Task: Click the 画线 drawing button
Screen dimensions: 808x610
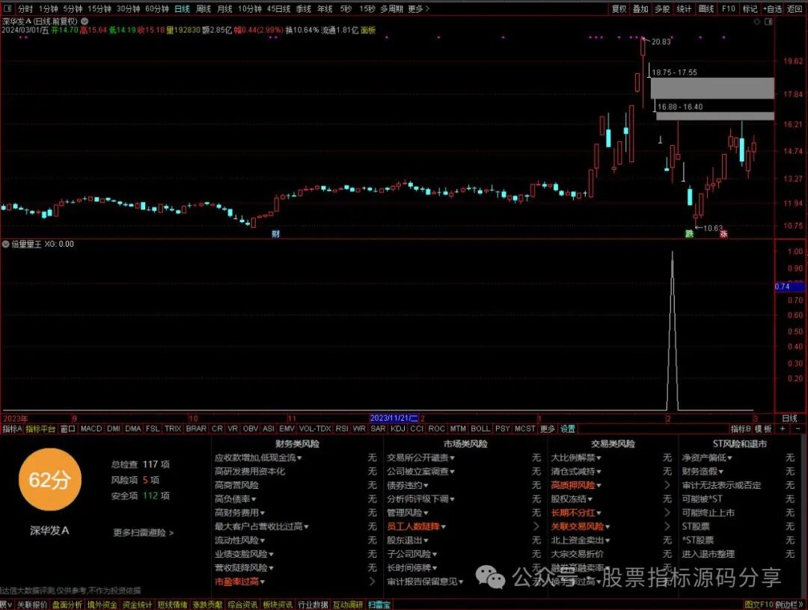Action: click(706, 9)
